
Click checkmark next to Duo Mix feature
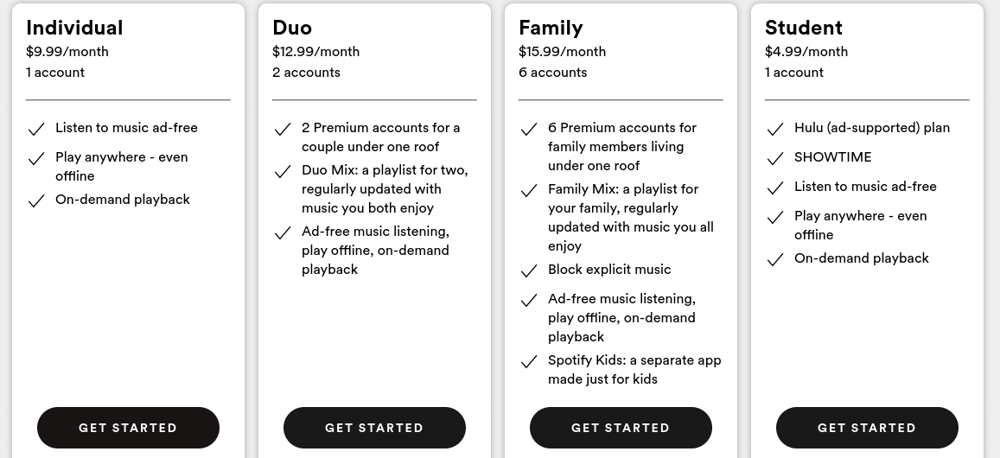(x=283, y=172)
